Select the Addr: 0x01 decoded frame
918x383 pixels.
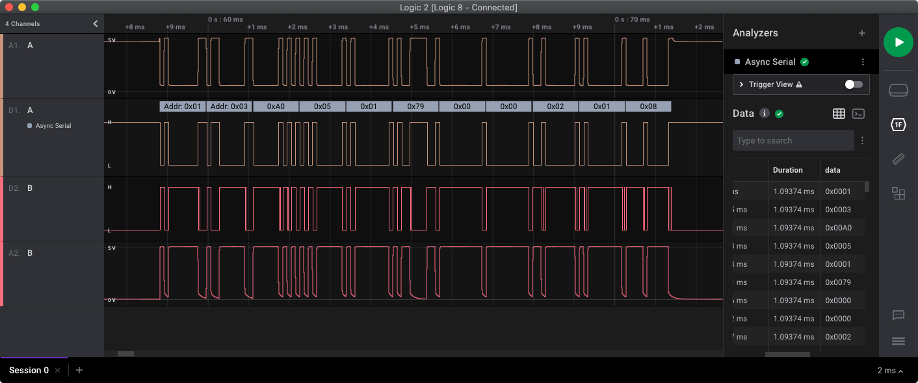[x=183, y=106]
